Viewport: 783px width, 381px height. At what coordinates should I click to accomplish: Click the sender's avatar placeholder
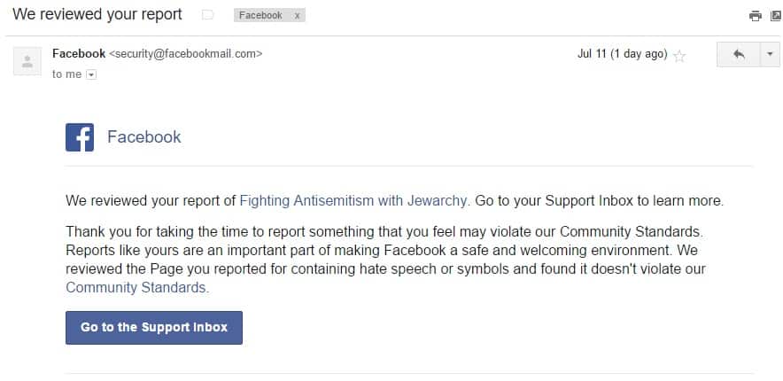(x=27, y=61)
